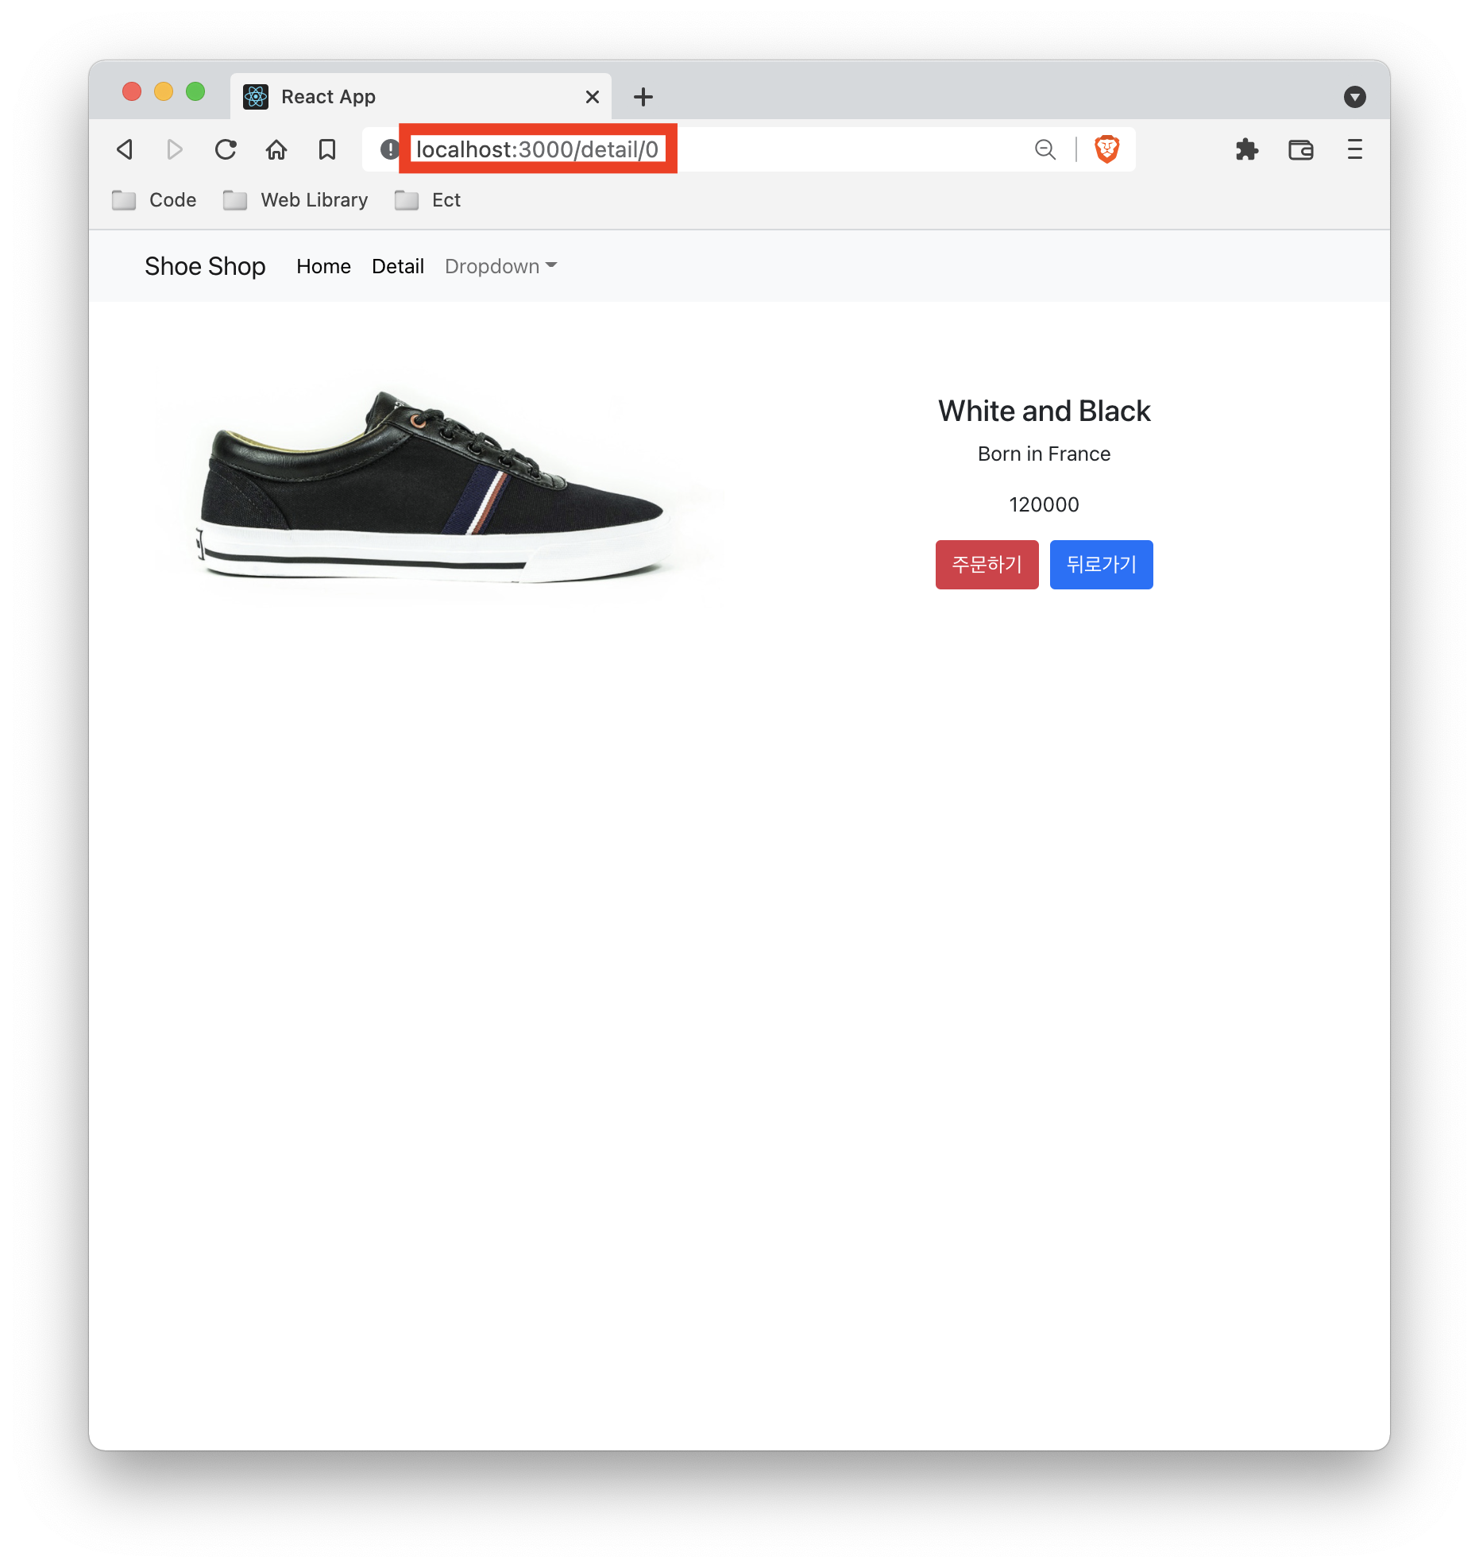Click the forward navigation arrow
The image size is (1479, 1568).
(175, 149)
